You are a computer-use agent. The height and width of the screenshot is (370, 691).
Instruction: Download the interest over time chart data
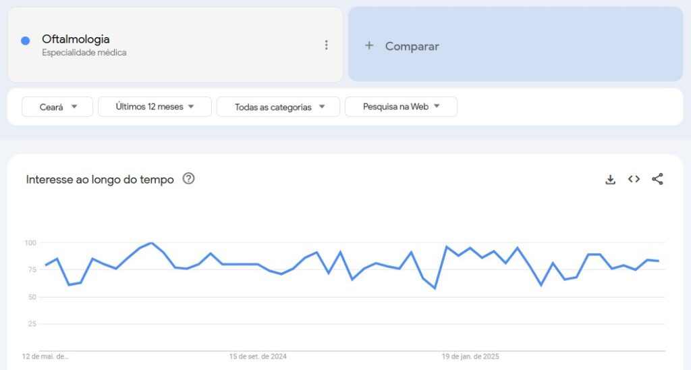point(610,179)
